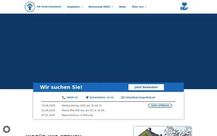Viewport: 217px width, 136px height.
Task: Click the date 15.08.2025
Action: 48,111
